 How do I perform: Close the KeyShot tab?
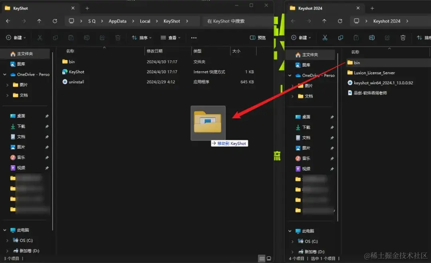73,8
